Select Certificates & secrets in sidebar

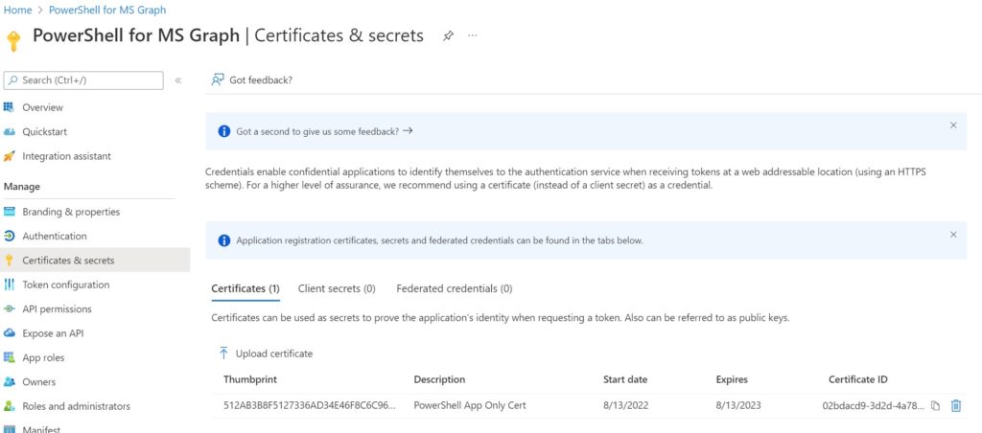[x=95, y=261]
